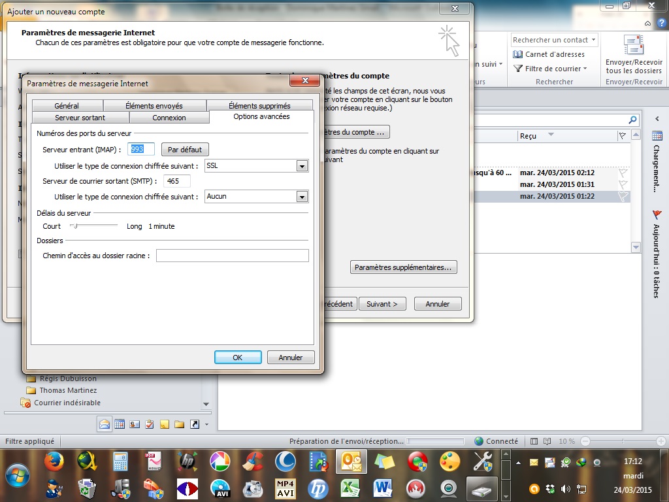
Task: Switch to the Éléments supprimés tab
Action: (x=259, y=105)
